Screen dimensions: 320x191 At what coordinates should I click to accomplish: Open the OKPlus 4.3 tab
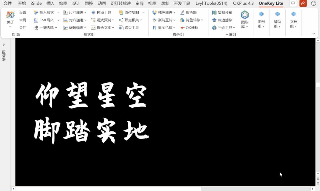[243, 4]
